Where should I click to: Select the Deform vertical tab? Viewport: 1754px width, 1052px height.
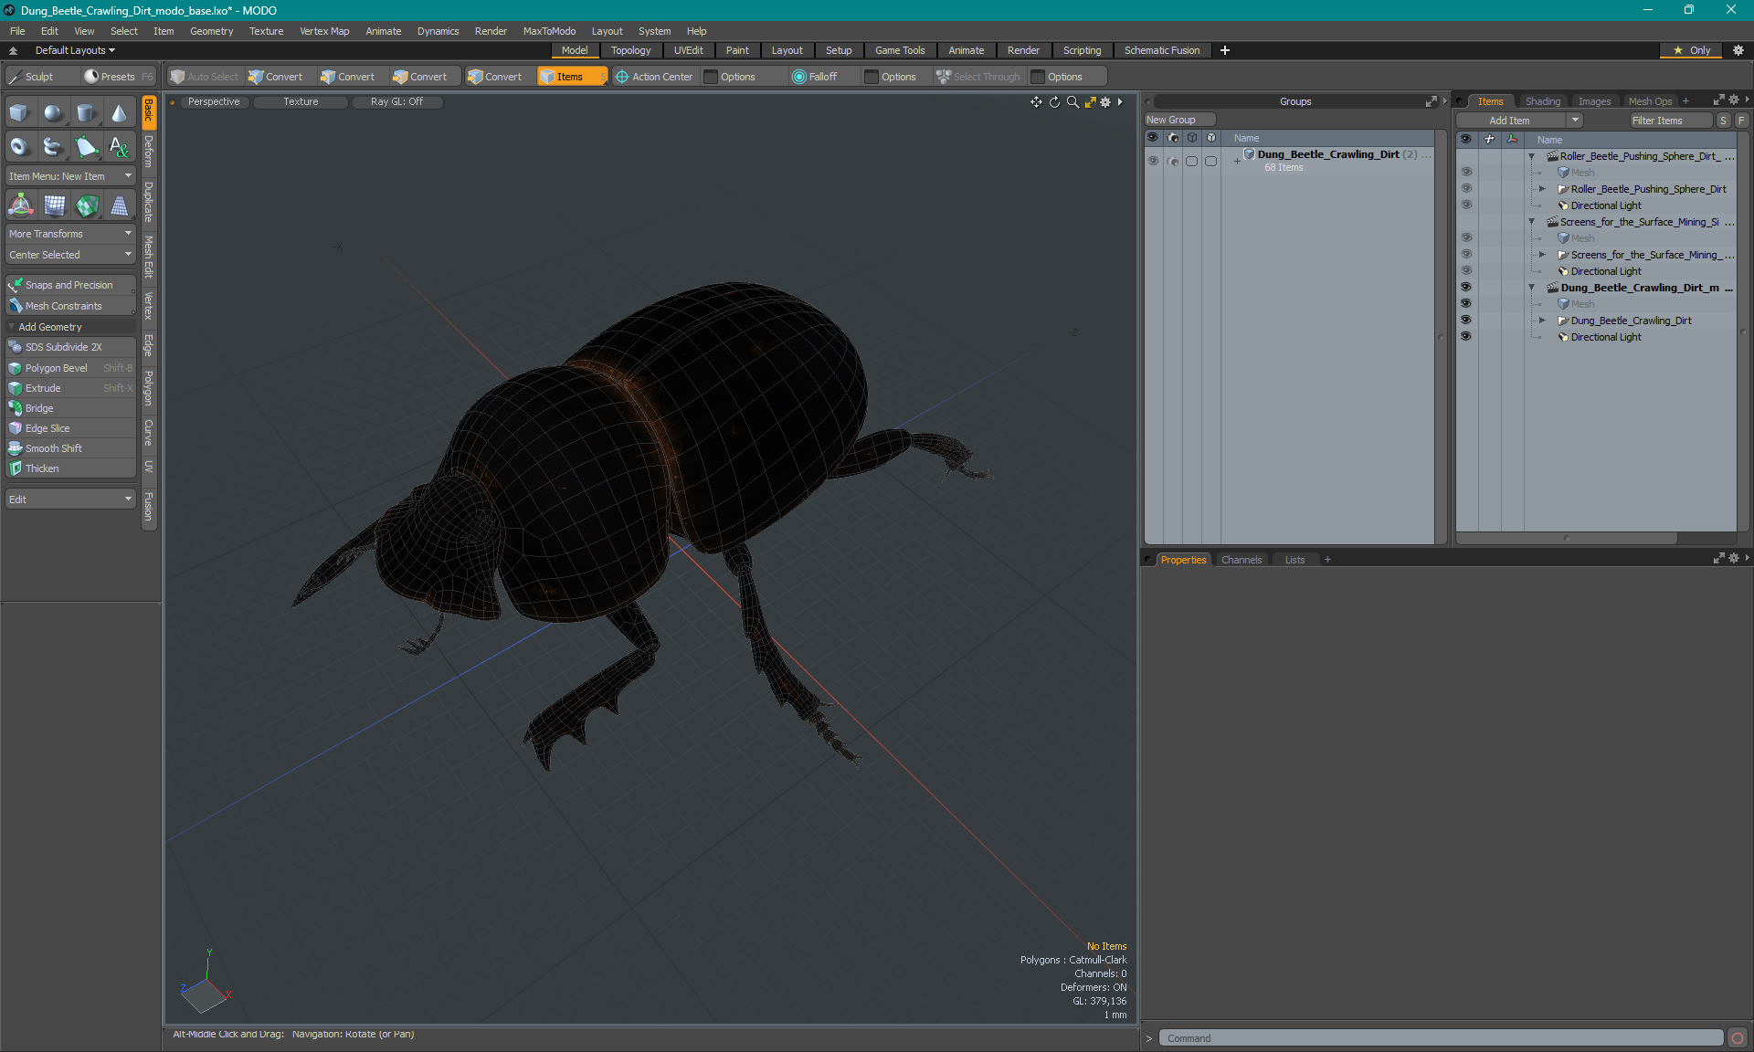click(x=149, y=152)
